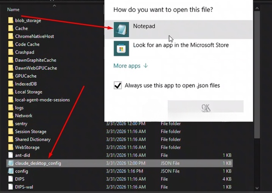Select the logs folder name
This screenshot has width=272, height=193.
point(19,108)
